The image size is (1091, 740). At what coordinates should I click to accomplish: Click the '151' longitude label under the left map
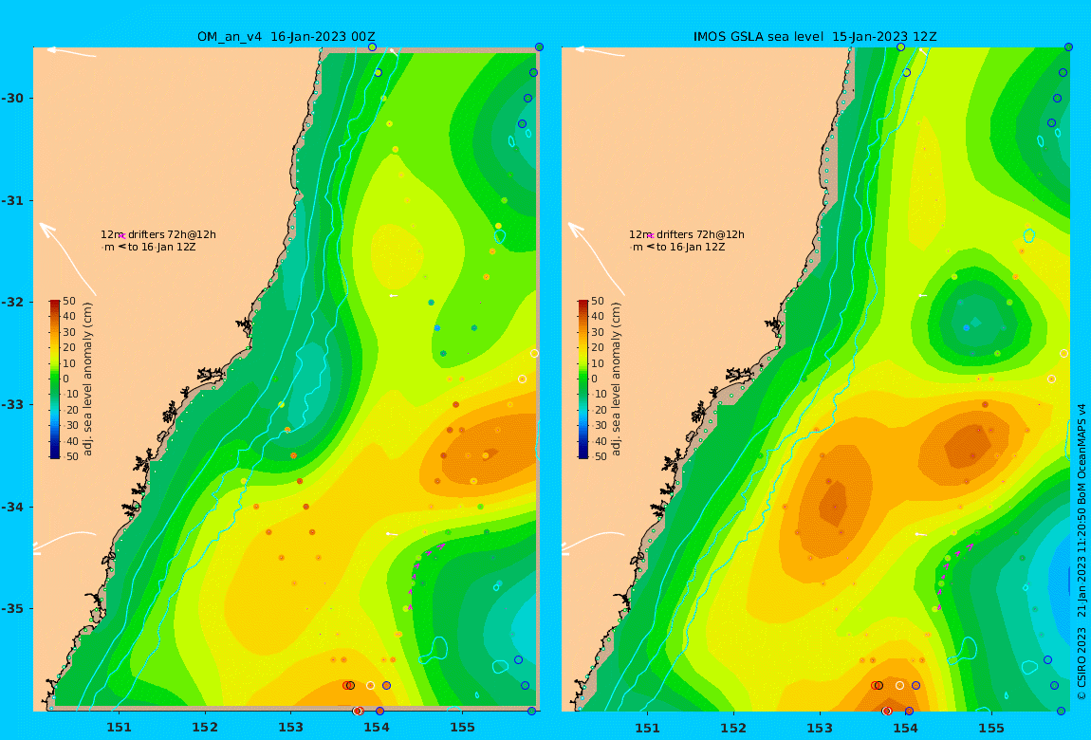(x=119, y=728)
